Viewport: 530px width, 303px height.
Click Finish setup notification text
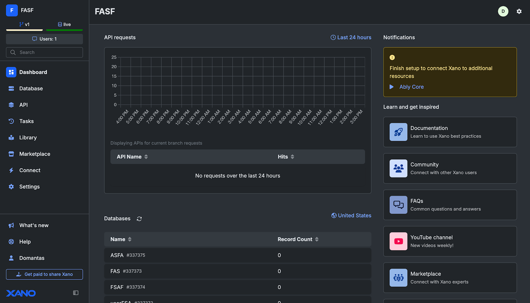pyautogui.click(x=441, y=72)
